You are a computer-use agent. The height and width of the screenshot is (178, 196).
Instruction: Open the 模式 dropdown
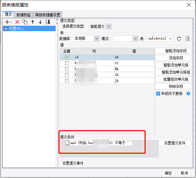point(135,39)
